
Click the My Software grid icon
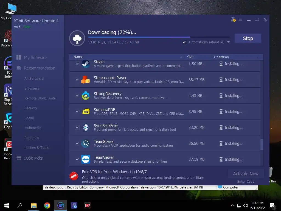click(x=19, y=57)
